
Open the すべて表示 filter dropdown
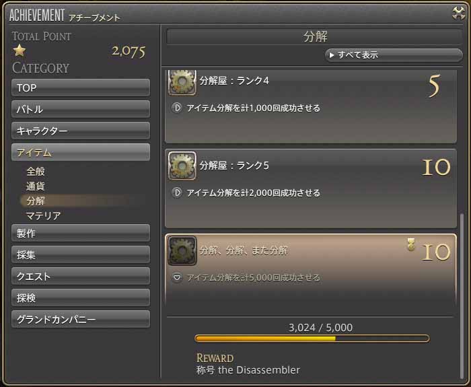394,55
